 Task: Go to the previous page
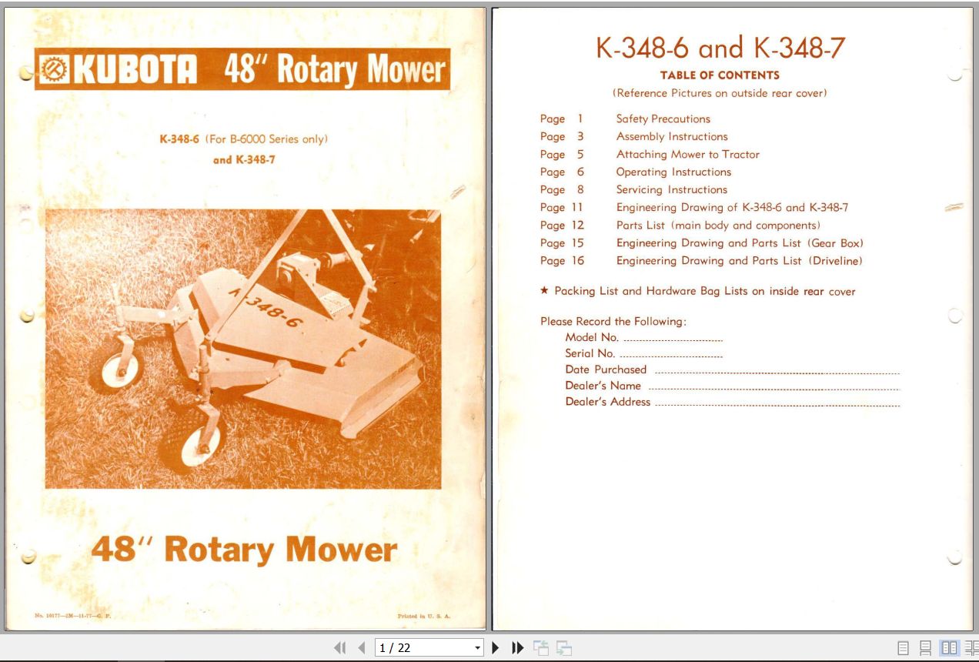pyautogui.click(x=361, y=648)
